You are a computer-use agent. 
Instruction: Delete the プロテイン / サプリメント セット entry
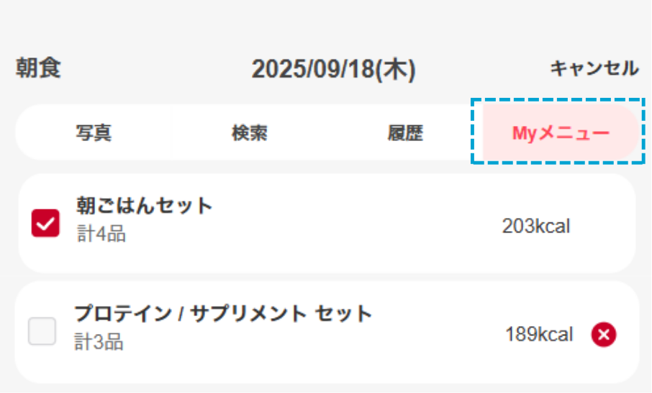coord(604,335)
